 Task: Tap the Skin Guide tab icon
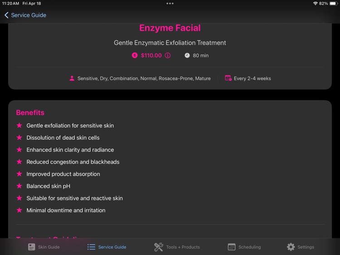32,247
